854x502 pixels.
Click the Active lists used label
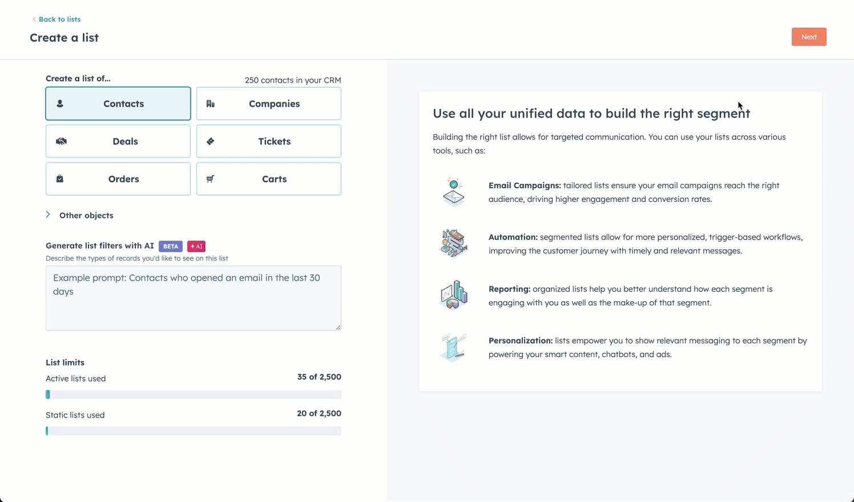(x=75, y=379)
